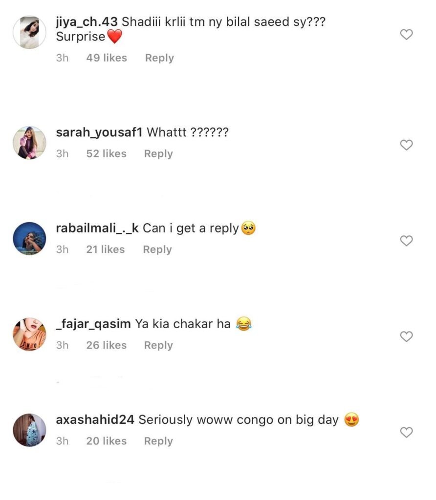Like axashahid24's comment with heart icon
Screen dimensions: 436x500
(x=406, y=432)
